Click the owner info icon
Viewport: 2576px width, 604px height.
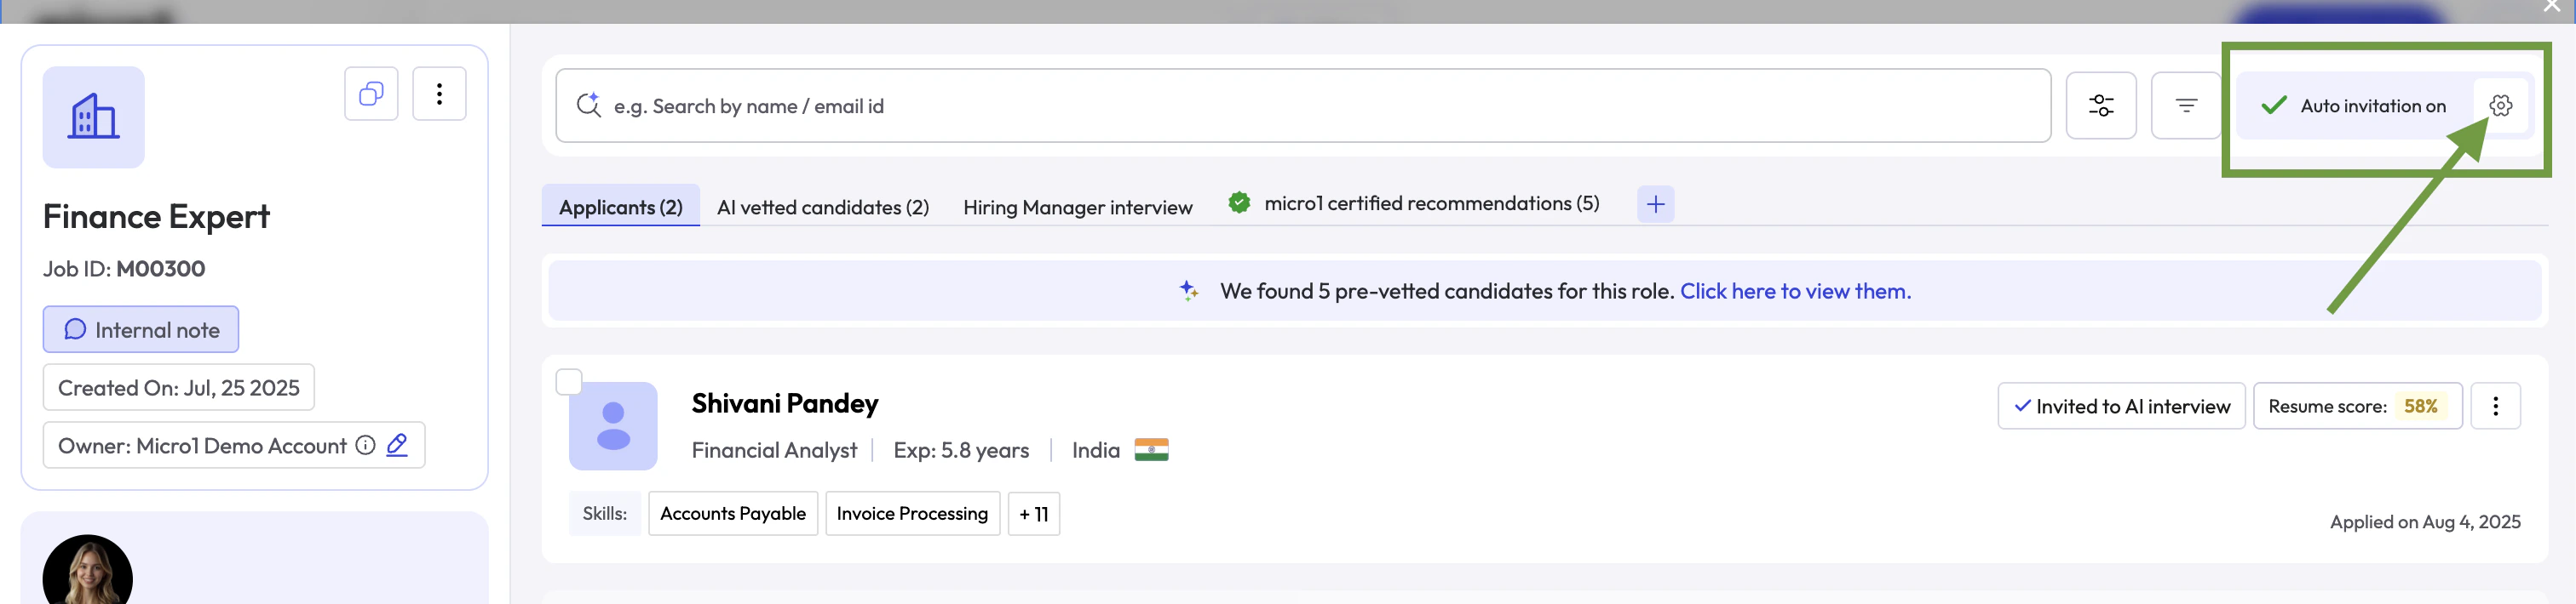point(366,445)
